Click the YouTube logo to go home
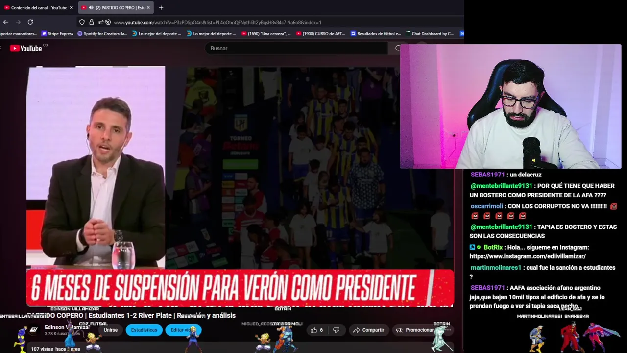The height and width of the screenshot is (353, 627). pyautogui.click(x=26, y=48)
